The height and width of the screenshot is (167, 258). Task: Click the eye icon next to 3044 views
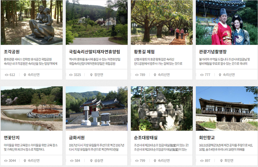6,161
